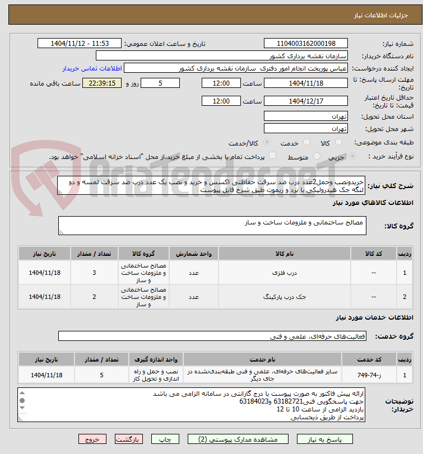Click the گروه خدمت field
Viewport: 423px width, 454px height.
[212, 336]
